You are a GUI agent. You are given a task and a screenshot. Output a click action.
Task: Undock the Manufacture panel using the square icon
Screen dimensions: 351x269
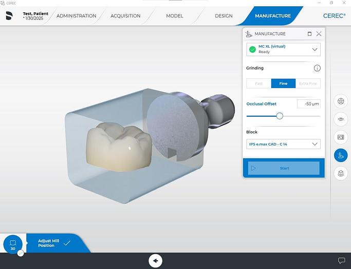click(309, 34)
